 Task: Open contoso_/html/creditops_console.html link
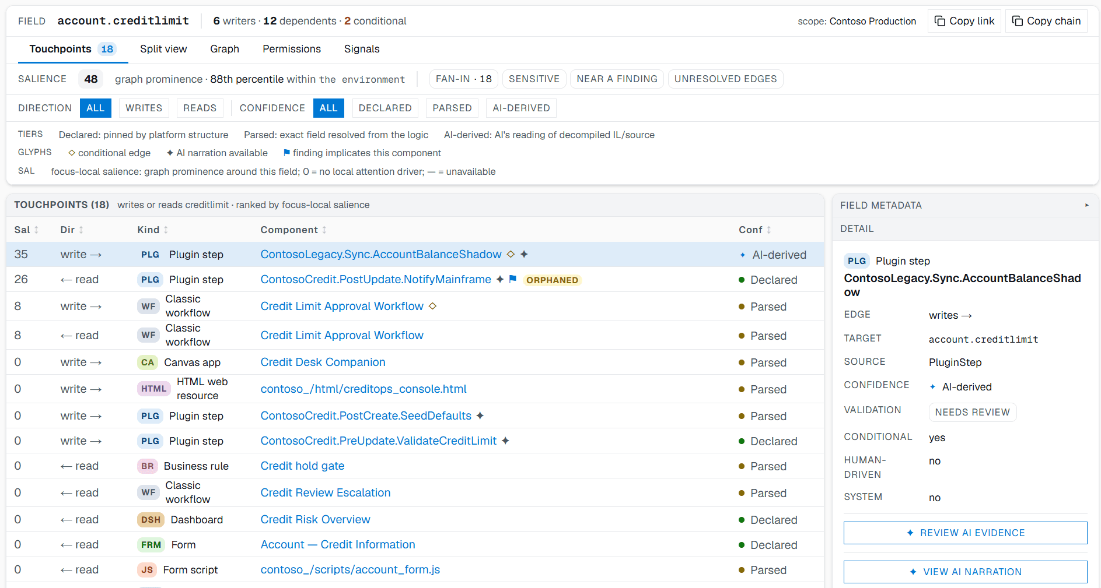363,389
